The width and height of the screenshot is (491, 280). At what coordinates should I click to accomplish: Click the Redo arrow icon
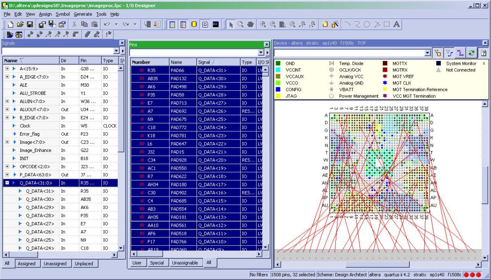click(x=126, y=24)
